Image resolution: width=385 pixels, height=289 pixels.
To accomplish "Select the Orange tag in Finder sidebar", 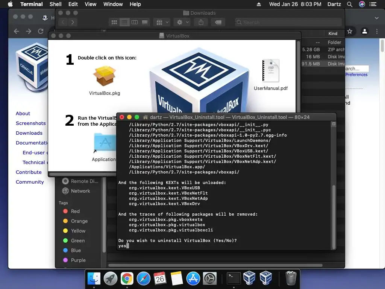I will [75, 221].
